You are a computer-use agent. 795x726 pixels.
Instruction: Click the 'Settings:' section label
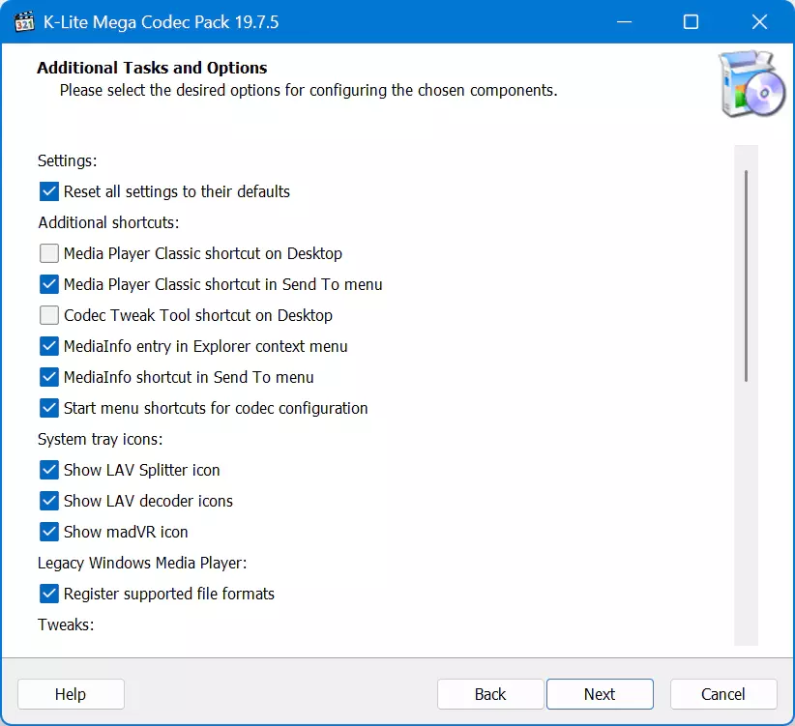point(68,160)
